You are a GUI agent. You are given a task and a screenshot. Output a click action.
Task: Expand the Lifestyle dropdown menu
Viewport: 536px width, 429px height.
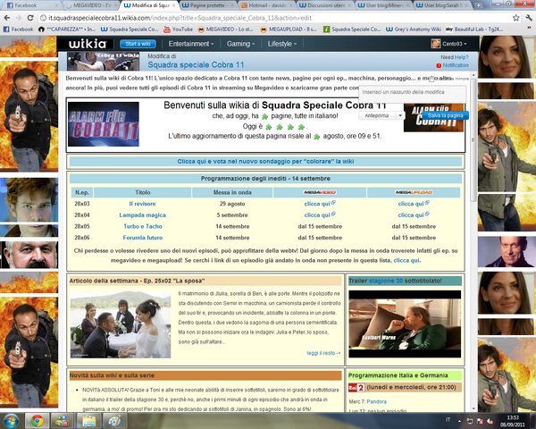tap(282, 44)
